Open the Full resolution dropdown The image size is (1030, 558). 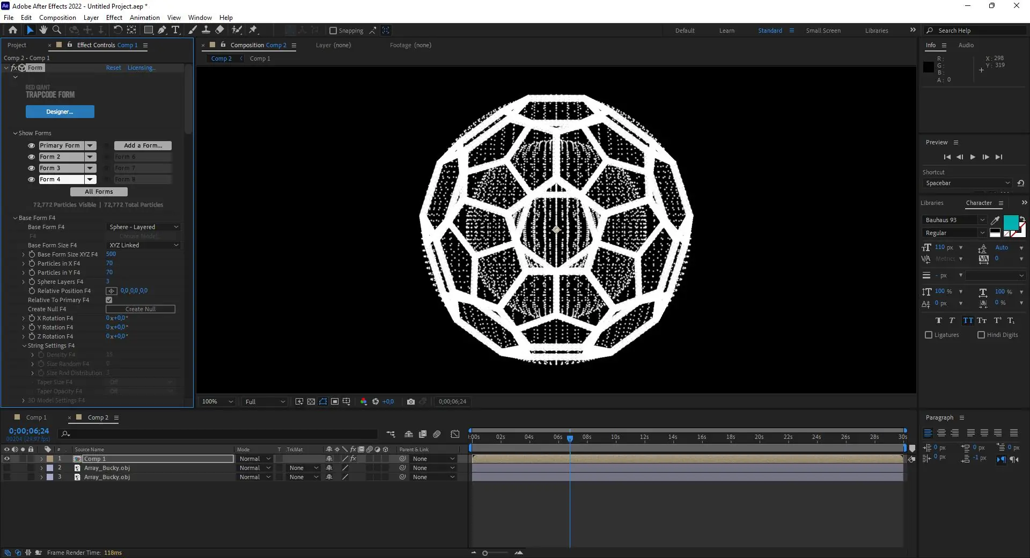(265, 401)
